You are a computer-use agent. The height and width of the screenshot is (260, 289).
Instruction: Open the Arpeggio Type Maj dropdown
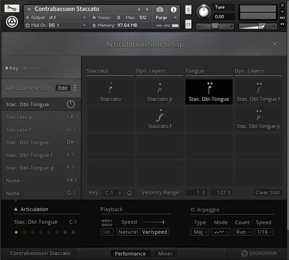200,232
